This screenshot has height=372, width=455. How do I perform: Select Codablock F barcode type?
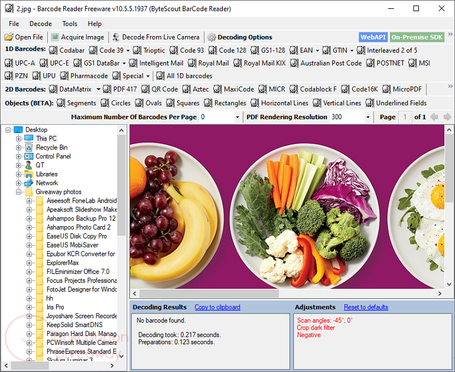click(313, 89)
